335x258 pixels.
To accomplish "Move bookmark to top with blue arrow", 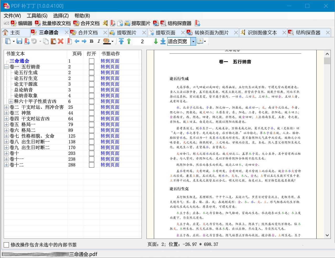I will [121, 41].
